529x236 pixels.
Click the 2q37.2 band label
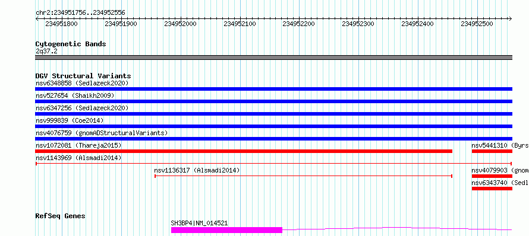click(x=46, y=52)
